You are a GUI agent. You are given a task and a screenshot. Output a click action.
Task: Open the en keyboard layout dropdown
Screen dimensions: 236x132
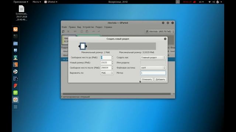pyautogui.click(x=201, y=2)
